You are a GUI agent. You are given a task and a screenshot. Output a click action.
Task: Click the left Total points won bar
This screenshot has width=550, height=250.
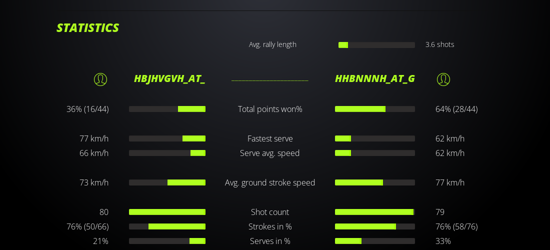click(x=167, y=109)
